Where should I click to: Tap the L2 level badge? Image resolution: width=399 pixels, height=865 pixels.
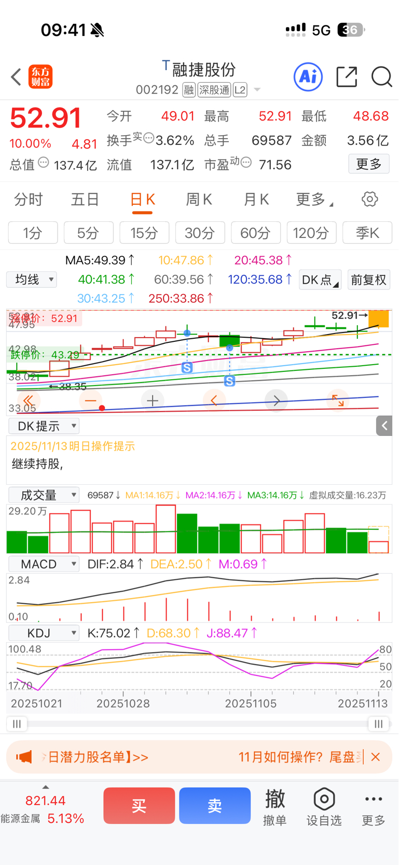pyautogui.click(x=240, y=90)
